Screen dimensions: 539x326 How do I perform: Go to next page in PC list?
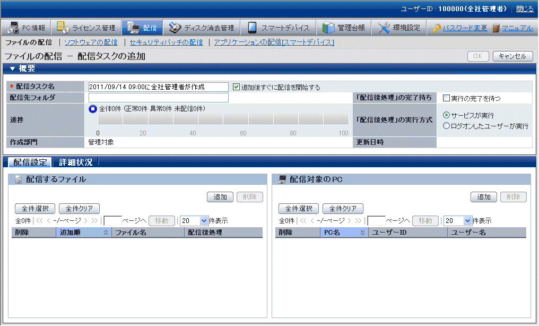pos(349,221)
